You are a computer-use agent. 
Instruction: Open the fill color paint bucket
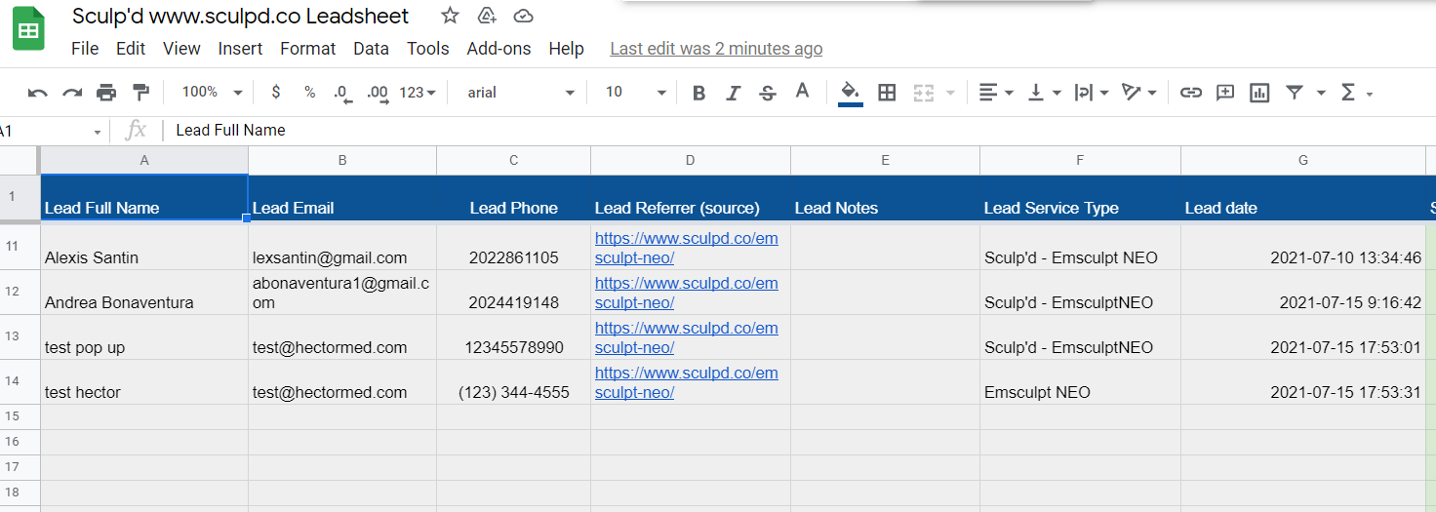pyautogui.click(x=850, y=93)
